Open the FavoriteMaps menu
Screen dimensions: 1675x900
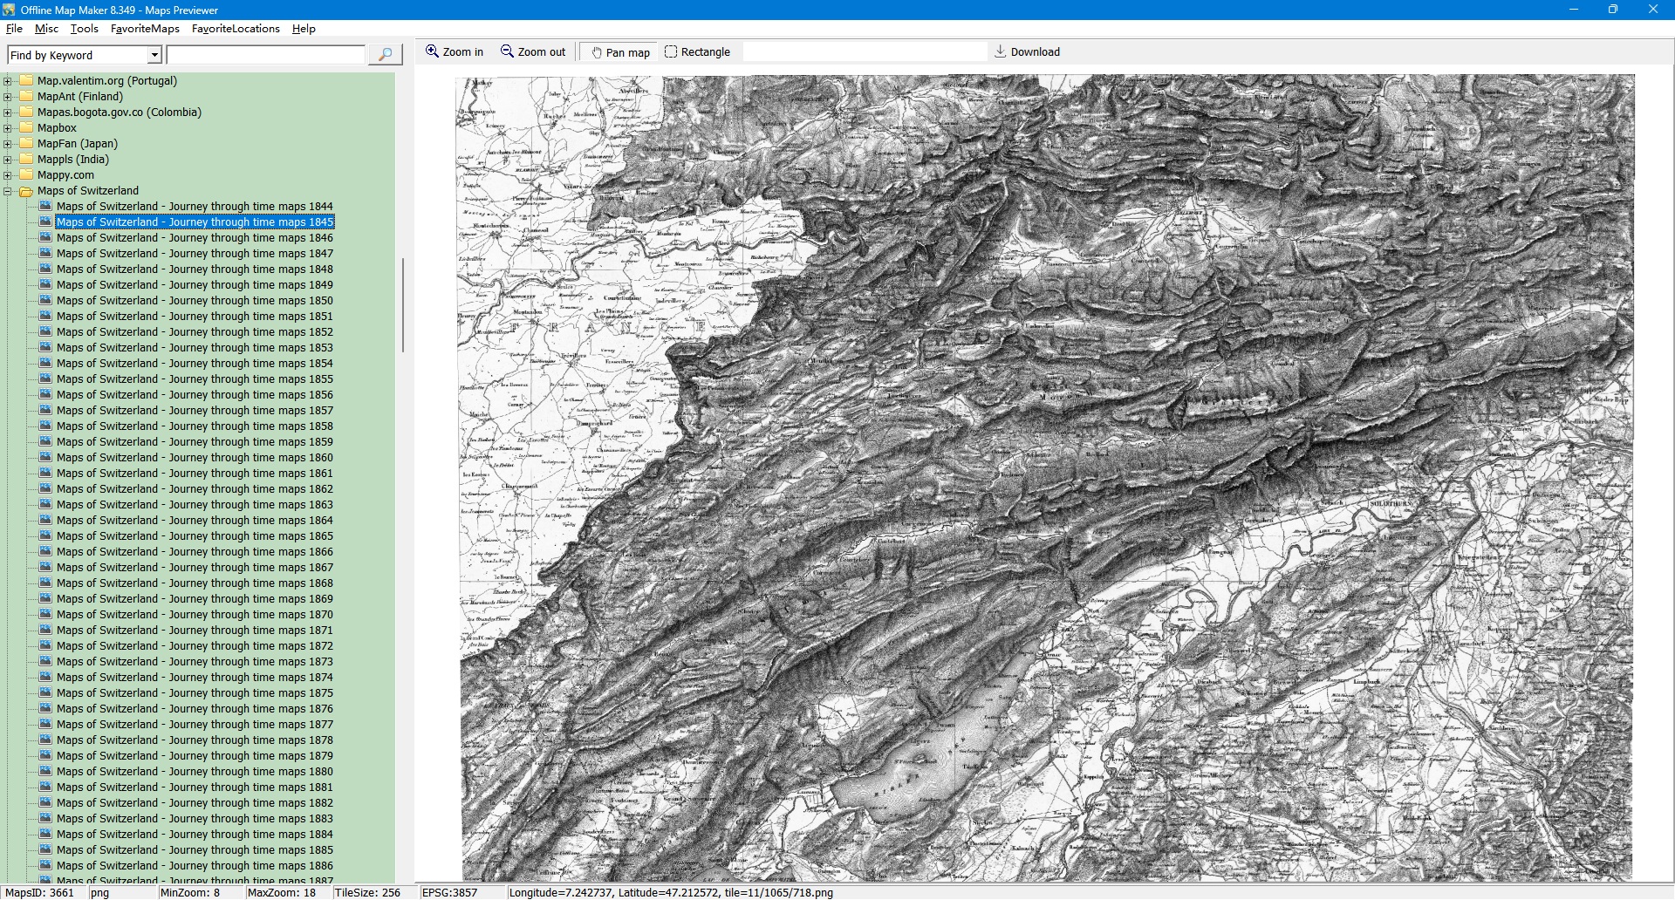tap(145, 29)
